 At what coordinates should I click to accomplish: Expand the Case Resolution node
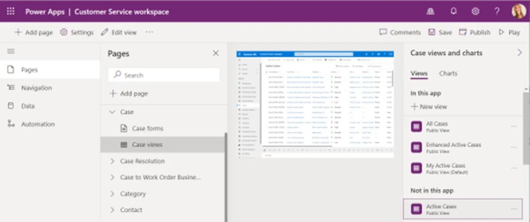click(x=112, y=161)
